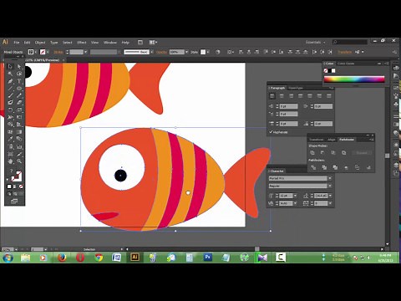Viewport: 401px width, 301px height.
Task: Select the Direct Selection tool
Action: [19, 66]
